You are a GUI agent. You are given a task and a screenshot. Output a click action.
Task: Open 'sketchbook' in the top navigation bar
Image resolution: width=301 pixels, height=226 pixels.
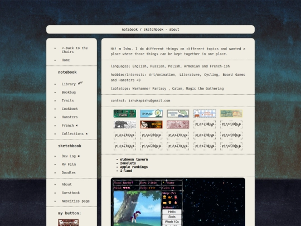(153, 30)
